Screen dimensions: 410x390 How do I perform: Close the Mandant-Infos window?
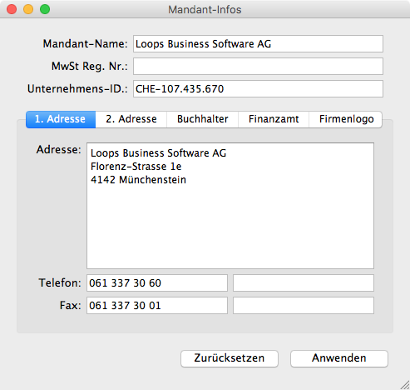12,9
